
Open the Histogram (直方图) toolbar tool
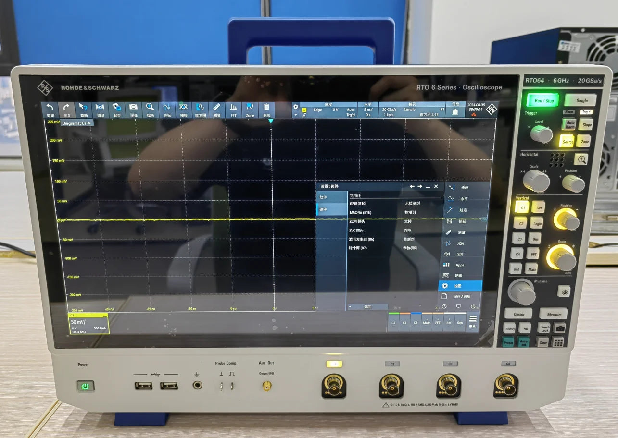point(201,110)
